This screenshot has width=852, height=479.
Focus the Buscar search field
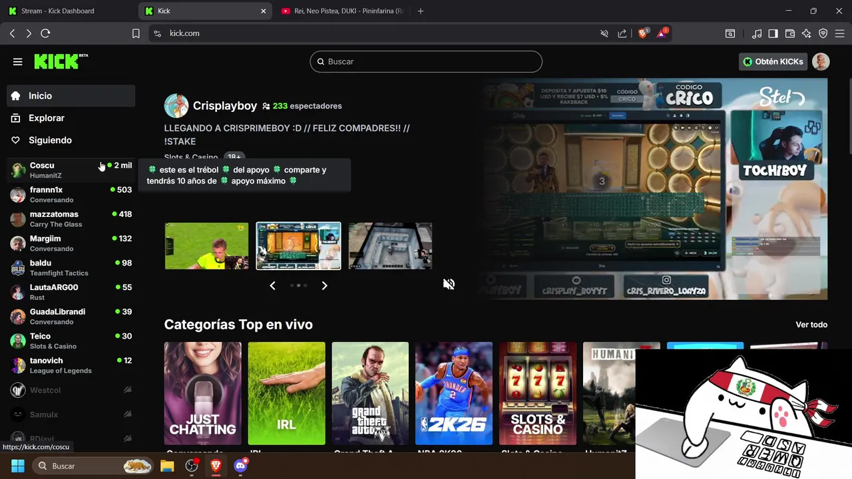click(x=426, y=61)
